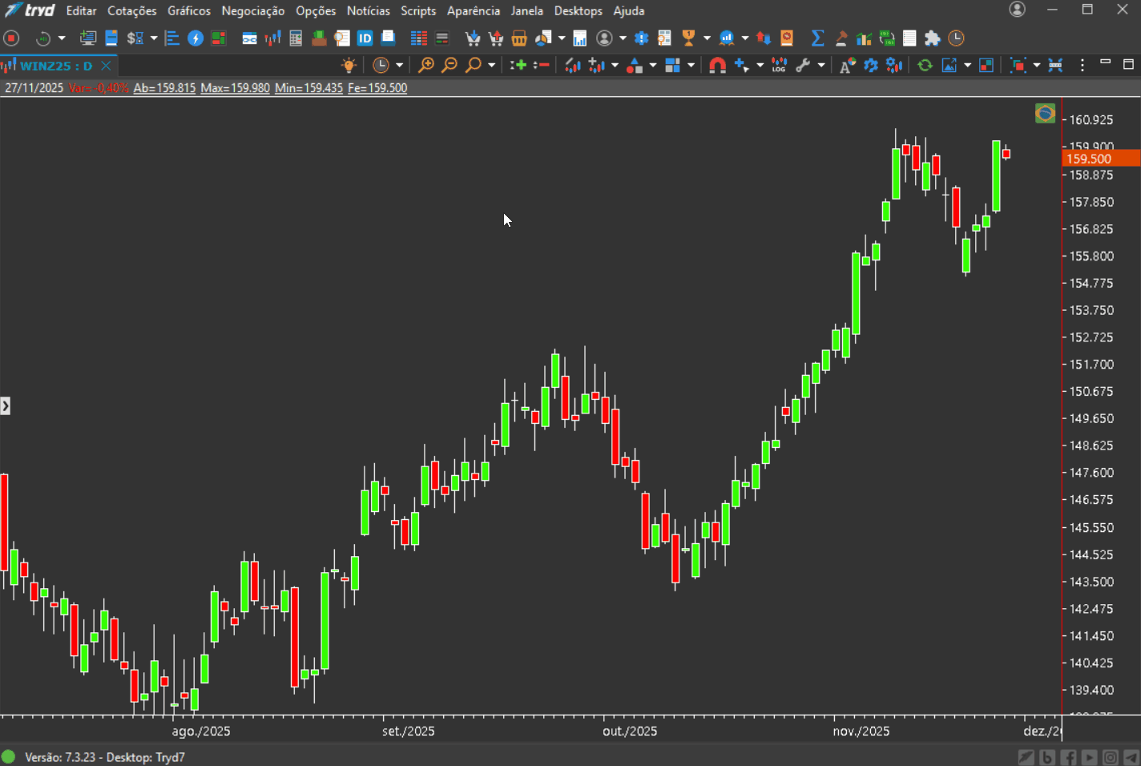Click the lightbulb icon in the chart toolbar
The height and width of the screenshot is (766, 1141).
coord(349,65)
